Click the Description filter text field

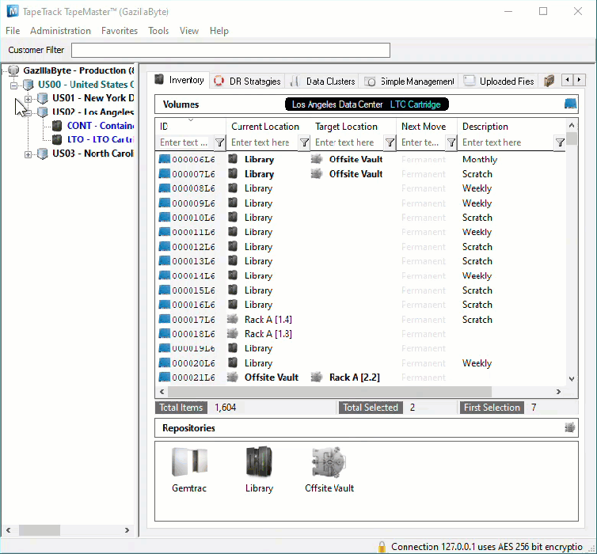tap(507, 142)
